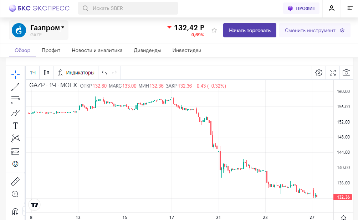Open the emoji icons tool
Image resolution: width=358 pixels, height=220 pixels.
15,164
